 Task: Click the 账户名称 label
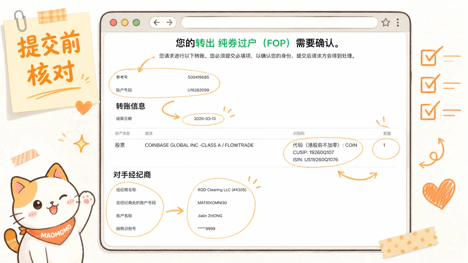coord(124,216)
